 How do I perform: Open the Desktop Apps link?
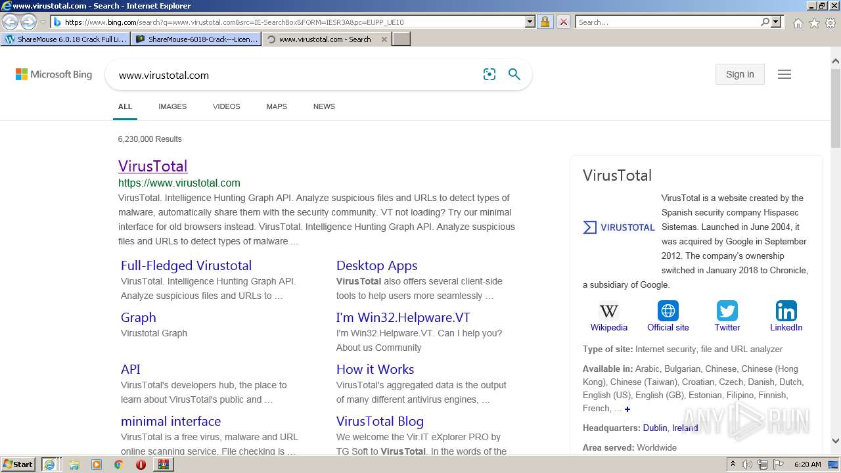pos(376,265)
